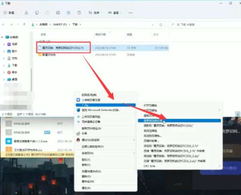Choose restore previous versions (V) entry
The width and height of the screenshot is (241, 195).
[93, 146]
